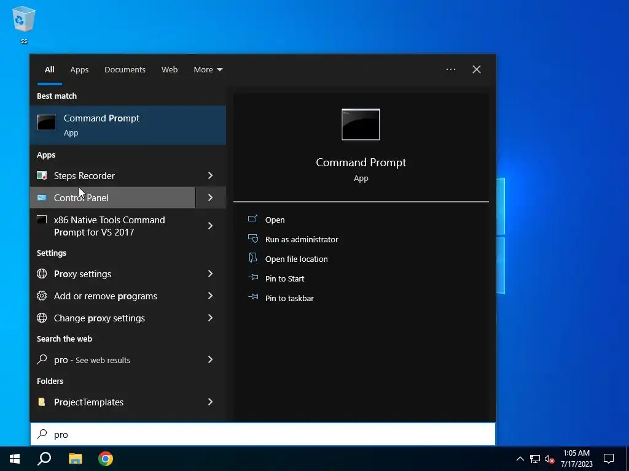Viewport: 629px width, 471px height.
Task: Select 'Add or remove programs' result text
Action: (x=106, y=296)
